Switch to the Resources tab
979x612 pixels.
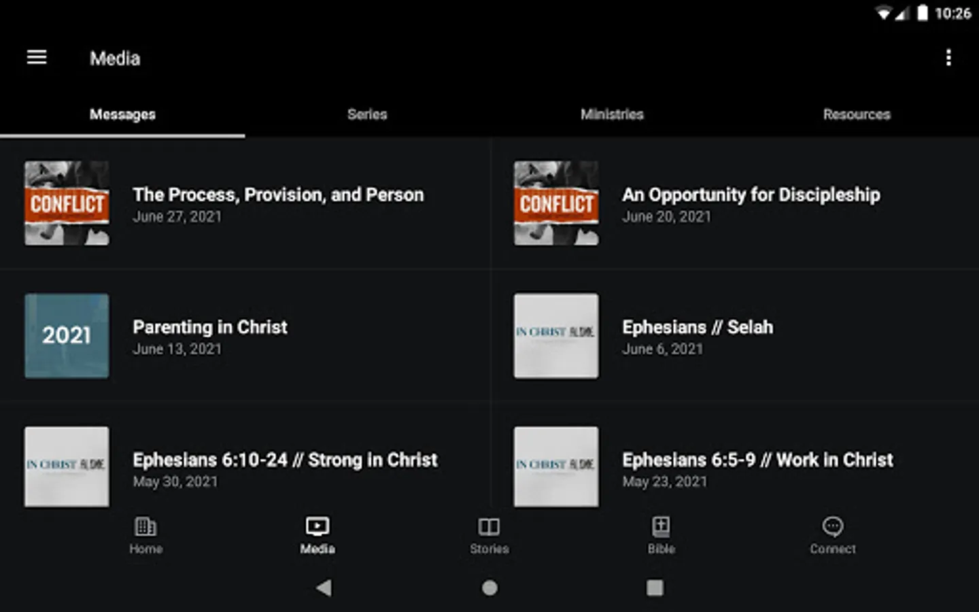[x=857, y=114]
